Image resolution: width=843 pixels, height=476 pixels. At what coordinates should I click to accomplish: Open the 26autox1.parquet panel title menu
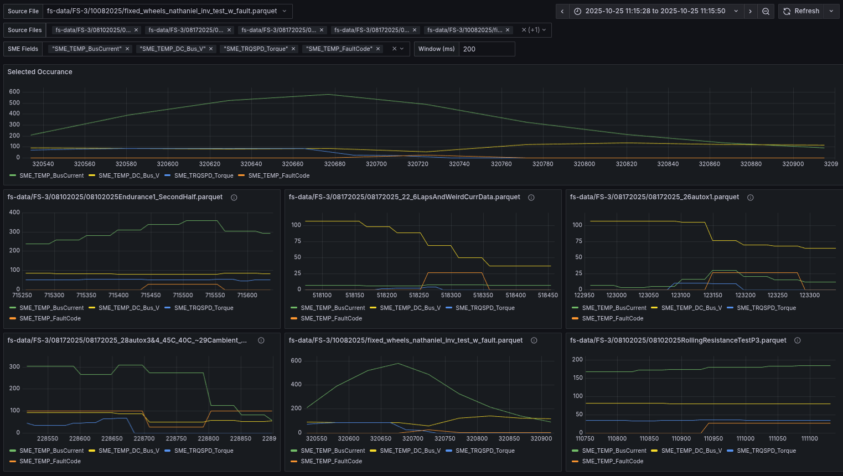[x=654, y=197]
